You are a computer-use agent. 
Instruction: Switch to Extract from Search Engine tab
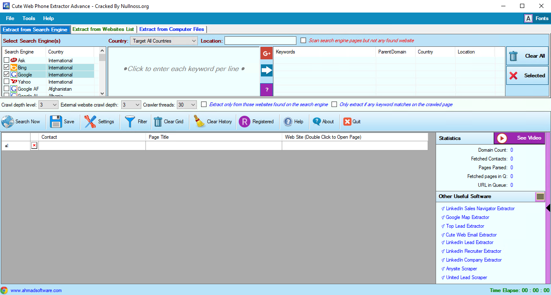(x=35, y=30)
